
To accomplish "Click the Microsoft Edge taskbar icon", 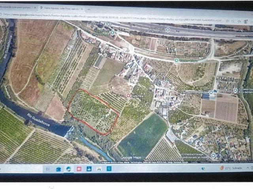I will pyautogui.click(x=68, y=169).
